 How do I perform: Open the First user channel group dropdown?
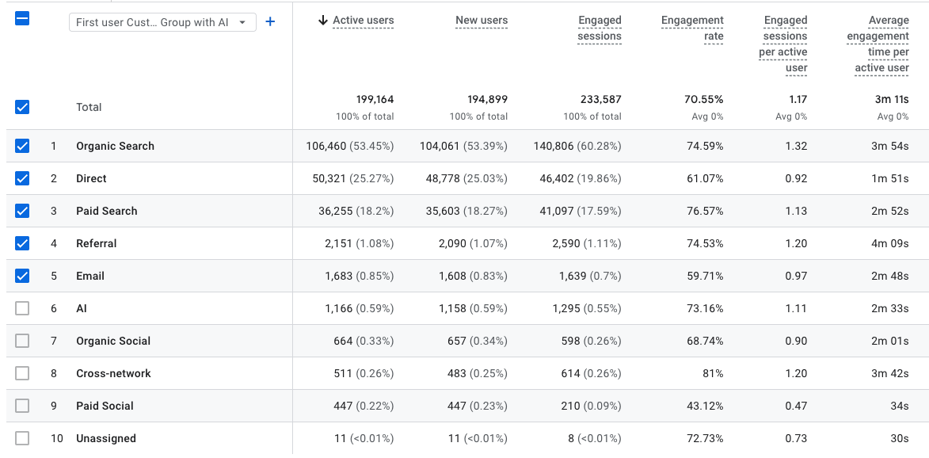[x=162, y=22]
